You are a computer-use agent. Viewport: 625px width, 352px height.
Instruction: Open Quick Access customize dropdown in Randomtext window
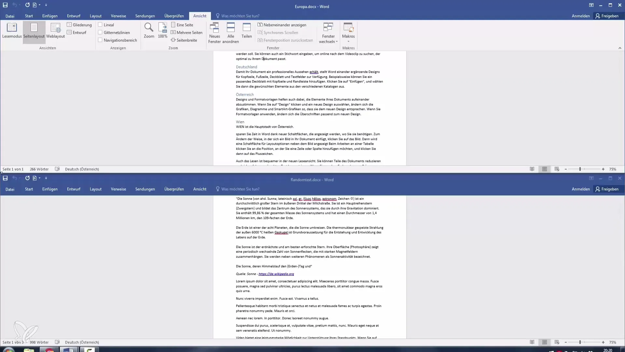(46, 178)
